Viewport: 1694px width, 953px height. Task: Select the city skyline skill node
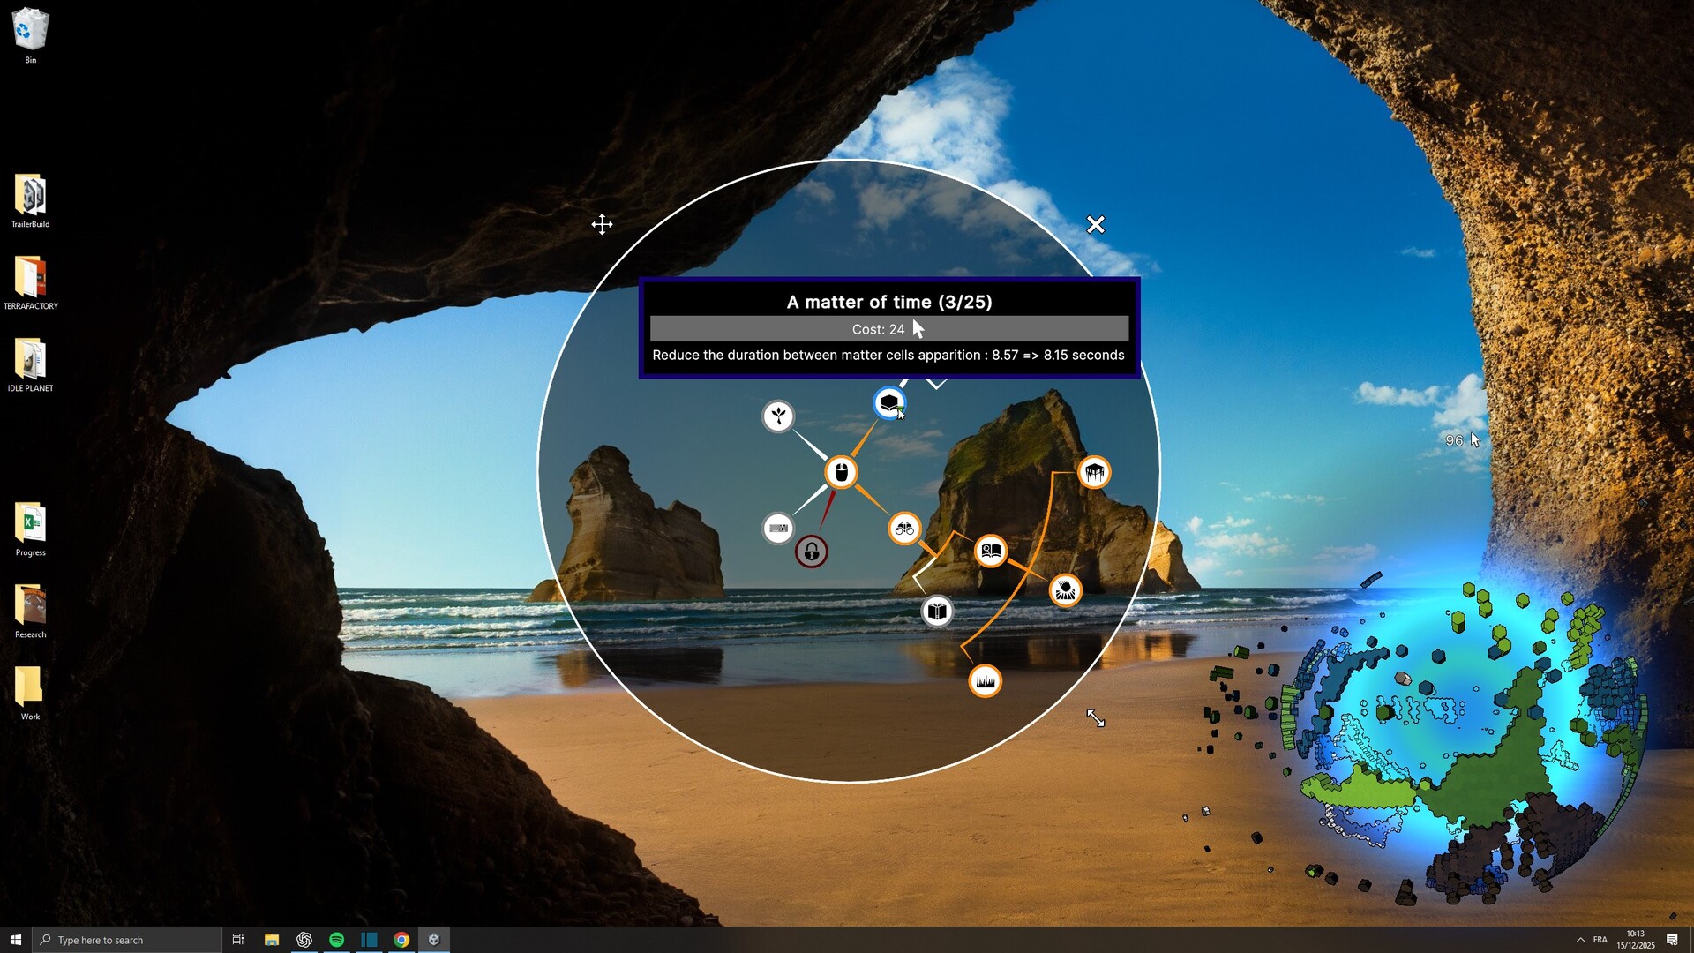pos(984,680)
